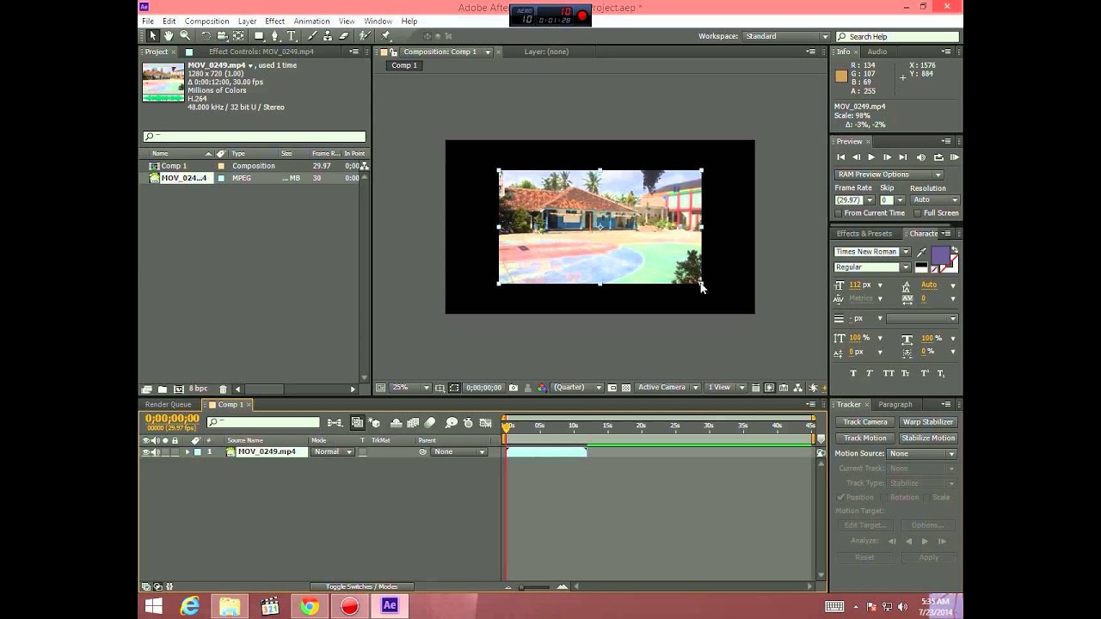Viewport: 1101px width, 619px height.
Task: Click the new composition icon in Project panel
Action: [x=178, y=389]
